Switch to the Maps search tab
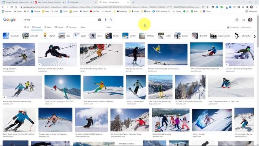This screenshot has height=146, width=259. tap(48, 27)
